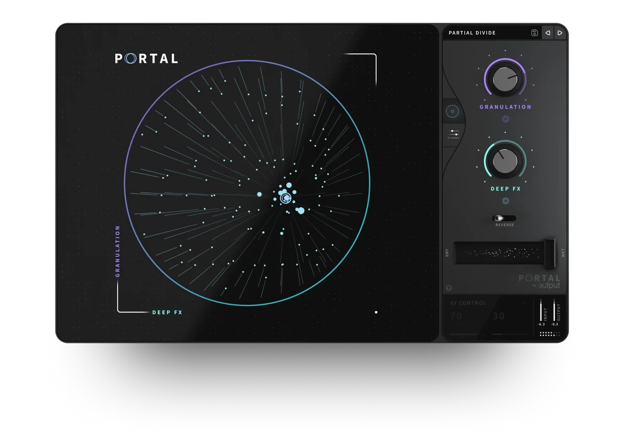This screenshot has height=432, width=623.
Task: Click the XY puck at circle center
Action: [x=285, y=198]
